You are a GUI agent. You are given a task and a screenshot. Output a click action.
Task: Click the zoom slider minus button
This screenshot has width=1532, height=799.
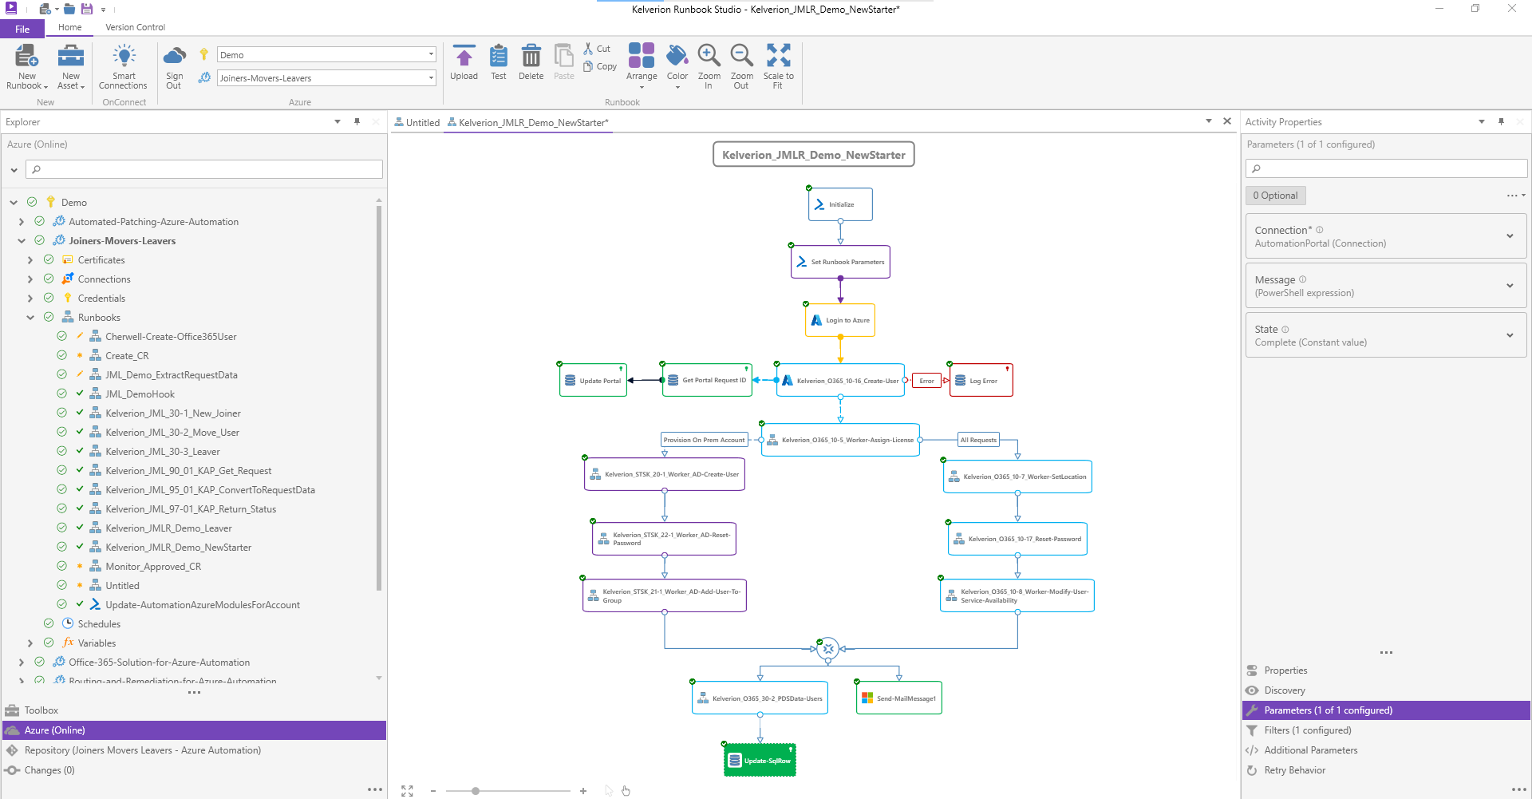[433, 791]
